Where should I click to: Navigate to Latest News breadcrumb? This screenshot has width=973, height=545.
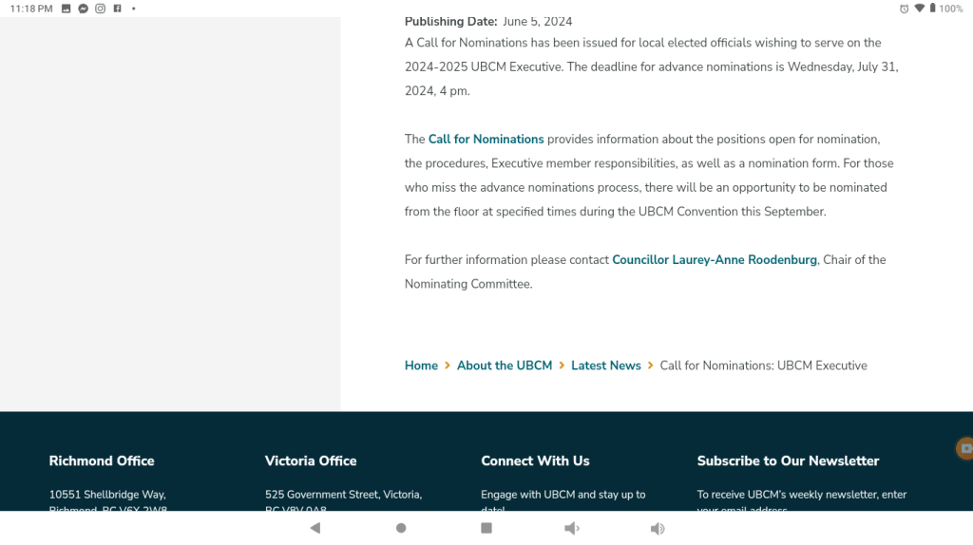point(605,366)
